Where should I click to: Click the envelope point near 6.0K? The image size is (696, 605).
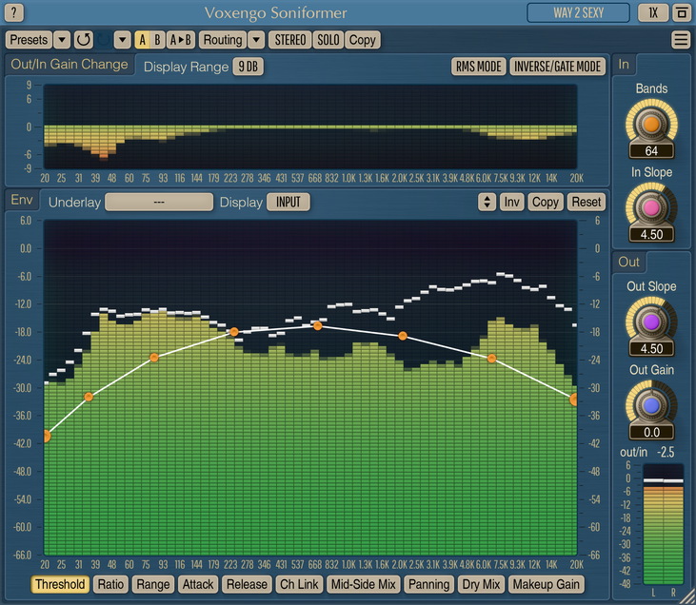(491, 359)
